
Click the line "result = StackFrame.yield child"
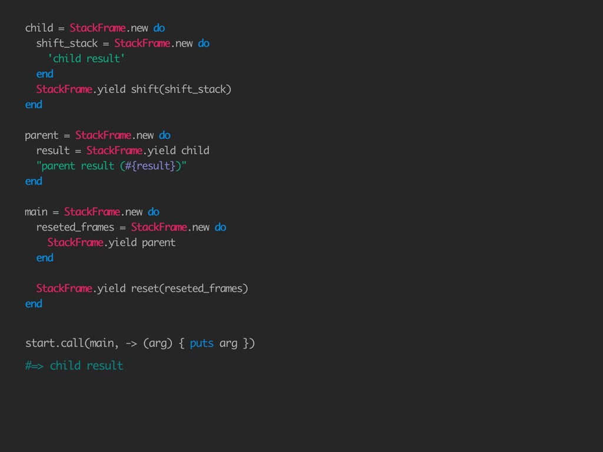pyautogui.click(x=123, y=151)
